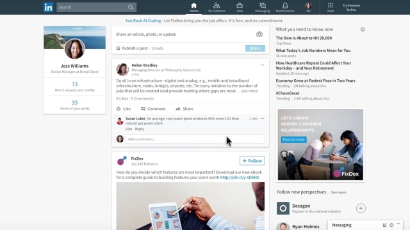Click the search magnifier icon
Screen dimensions: 410x230
click(x=131, y=7)
